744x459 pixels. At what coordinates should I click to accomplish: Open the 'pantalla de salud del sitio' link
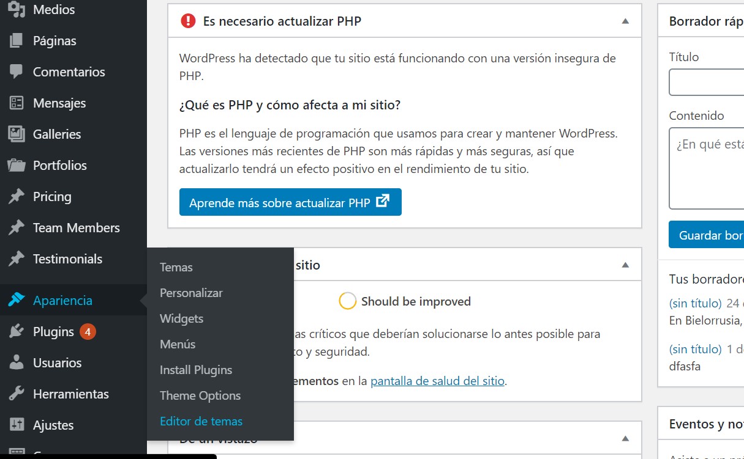pos(437,381)
